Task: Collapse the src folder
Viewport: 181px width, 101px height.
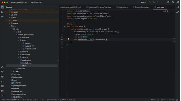Action: 10,26
